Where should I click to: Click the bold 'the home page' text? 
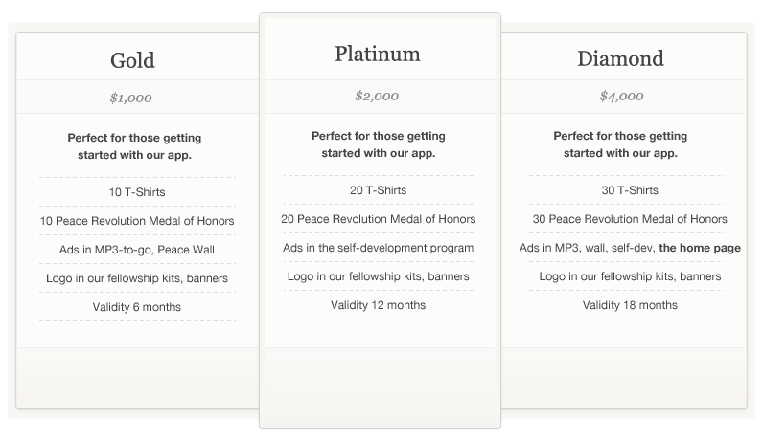(x=700, y=248)
